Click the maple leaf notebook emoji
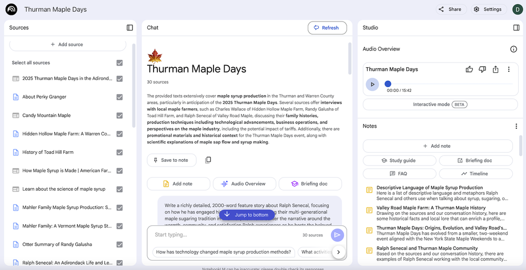Screen dimensions: 526x270 pyautogui.click(x=155, y=56)
